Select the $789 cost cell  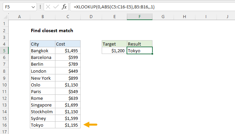point(68,64)
